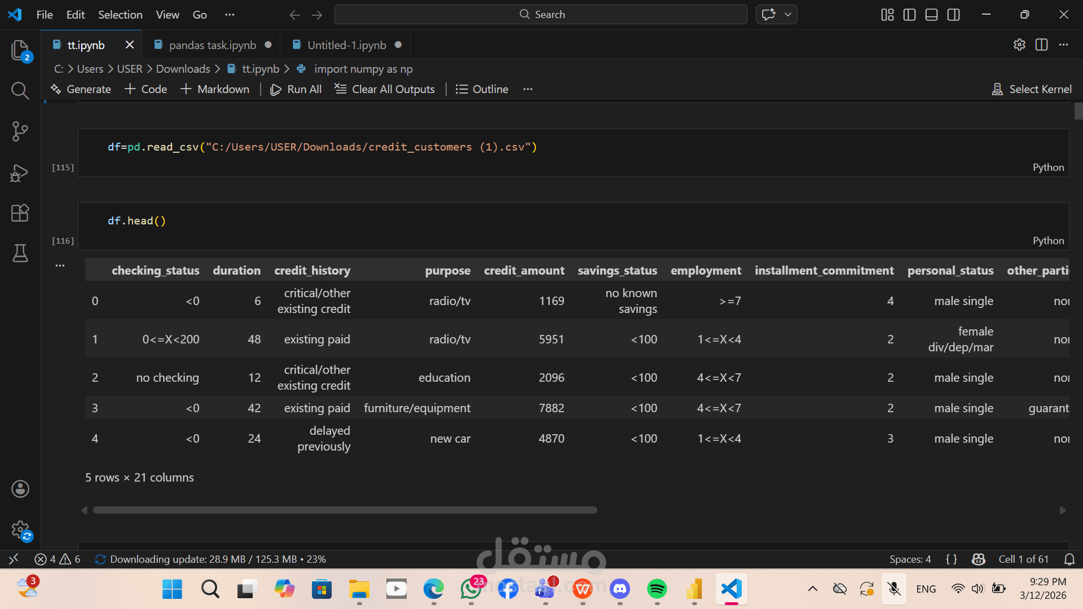
Task: Open the Extensions view
Action: 20,213
